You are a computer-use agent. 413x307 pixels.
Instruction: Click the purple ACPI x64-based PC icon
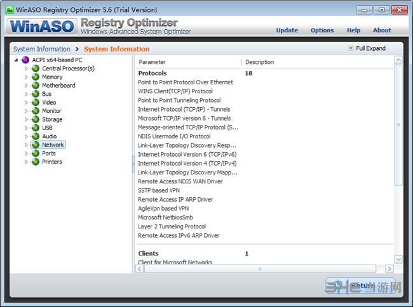(25, 60)
